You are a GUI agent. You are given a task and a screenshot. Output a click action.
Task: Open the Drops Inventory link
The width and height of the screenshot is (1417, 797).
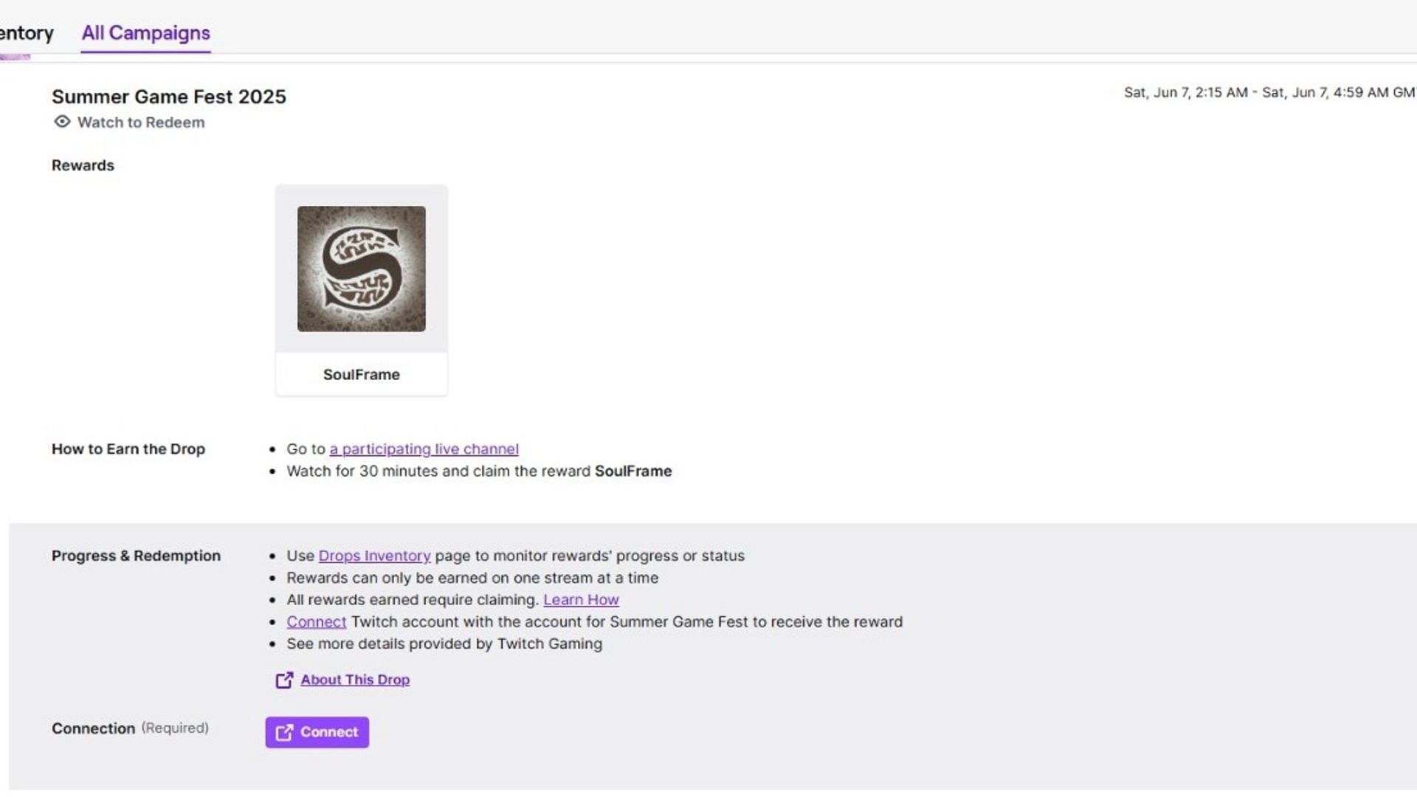pos(374,556)
